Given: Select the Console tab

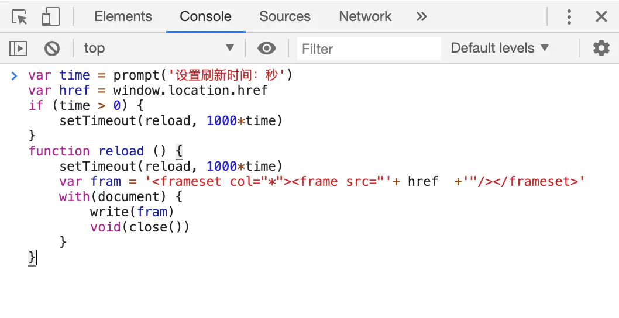Looking at the screenshot, I should tap(205, 17).
